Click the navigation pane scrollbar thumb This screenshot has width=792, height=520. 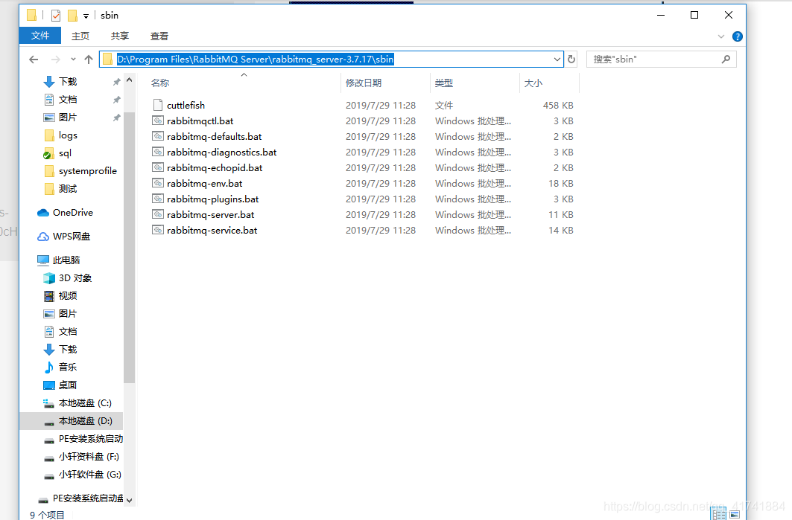(130, 247)
